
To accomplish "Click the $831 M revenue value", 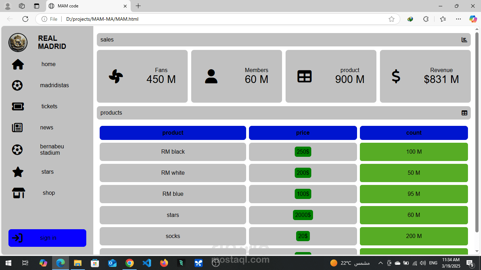I will 442,79.
